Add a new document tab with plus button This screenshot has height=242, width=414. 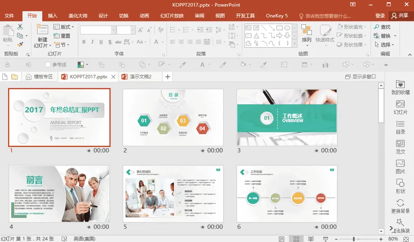168,77
